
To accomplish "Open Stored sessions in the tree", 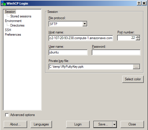I will point(21,16).
